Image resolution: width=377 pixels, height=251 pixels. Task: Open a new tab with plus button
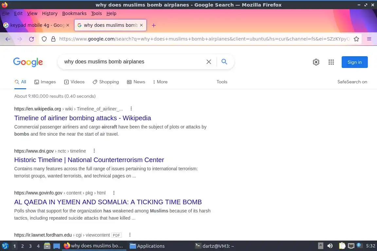pos(153,25)
